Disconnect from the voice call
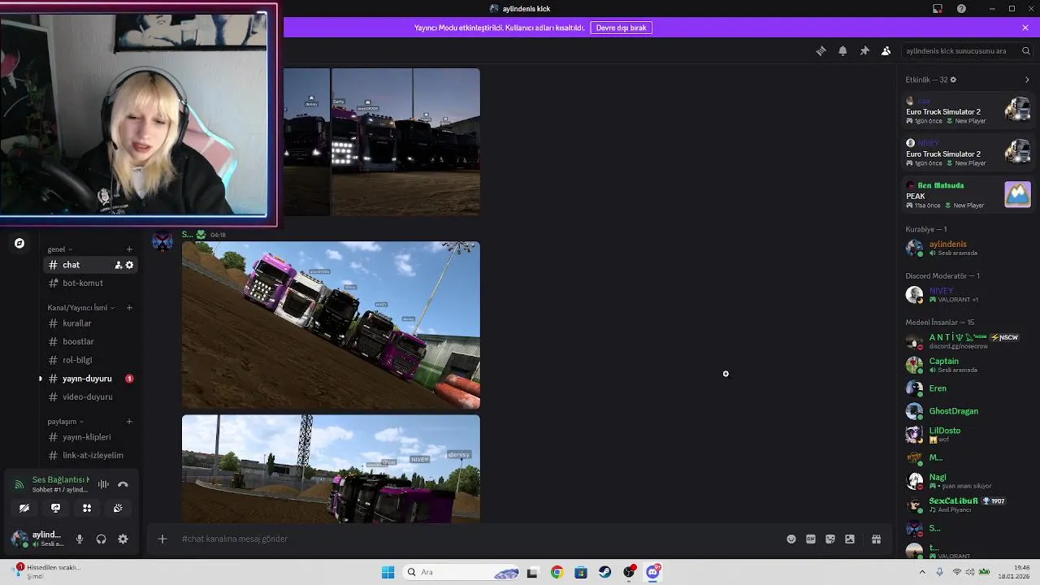Image resolution: width=1040 pixels, height=585 pixels. click(x=123, y=484)
